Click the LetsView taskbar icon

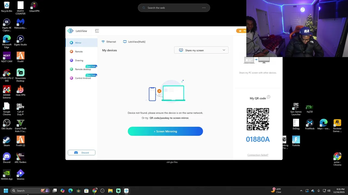tap(126, 191)
